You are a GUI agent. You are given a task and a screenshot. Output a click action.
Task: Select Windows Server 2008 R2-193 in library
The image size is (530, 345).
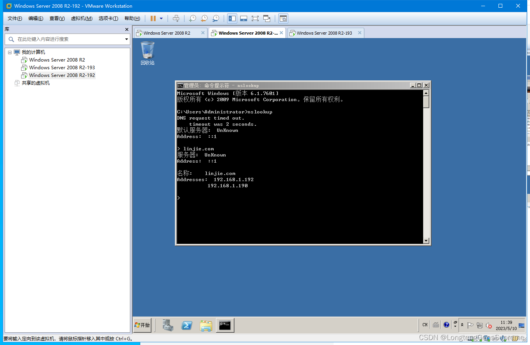pyautogui.click(x=62, y=68)
